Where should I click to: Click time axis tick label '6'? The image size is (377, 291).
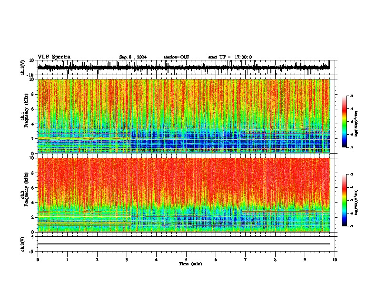(x=216, y=260)
